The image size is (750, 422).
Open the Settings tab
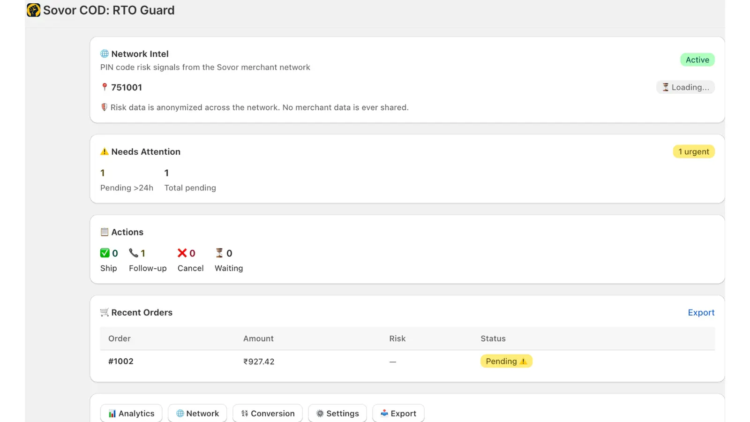click(x=337, y=414)
